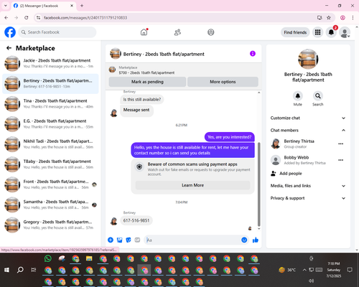The height and width of the screenshot is (287, 359).
Task: Open Jackie conversation in list
Action: coord(50,63)
